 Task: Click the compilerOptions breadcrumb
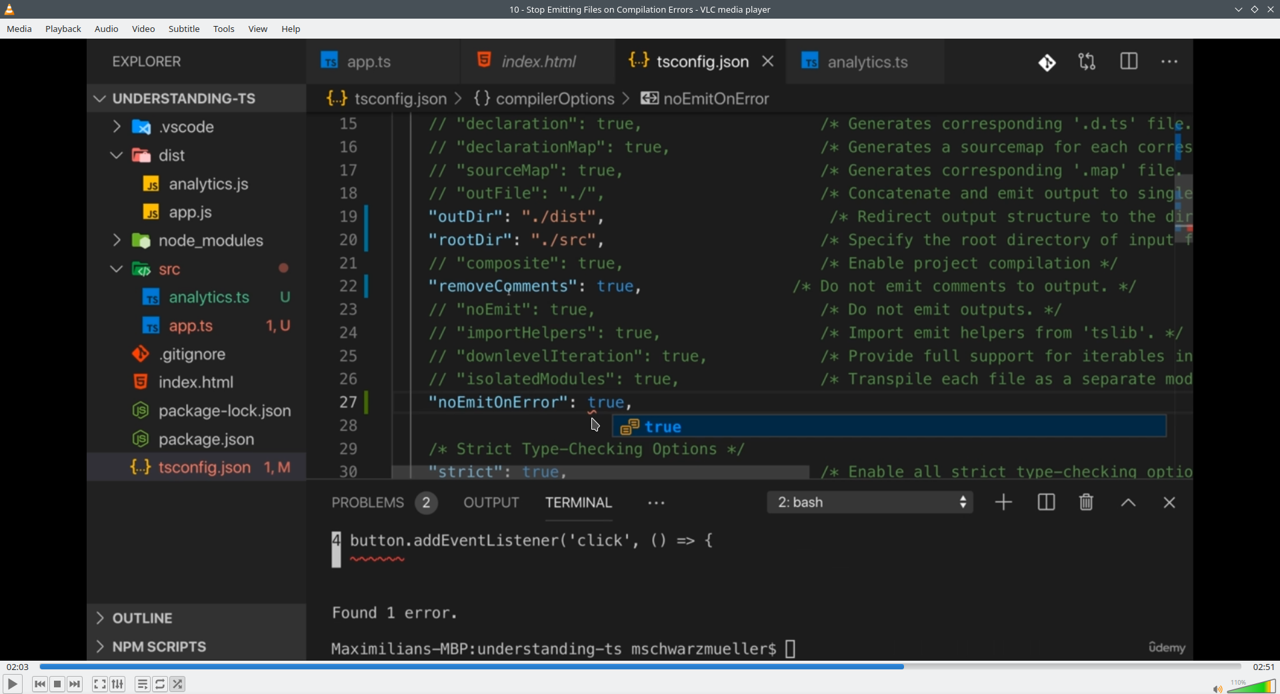pyautogui.click(x=544, y=99)
